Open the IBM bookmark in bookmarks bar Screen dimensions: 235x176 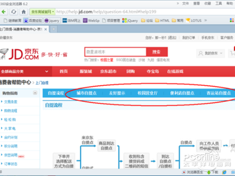click(71, 21)
